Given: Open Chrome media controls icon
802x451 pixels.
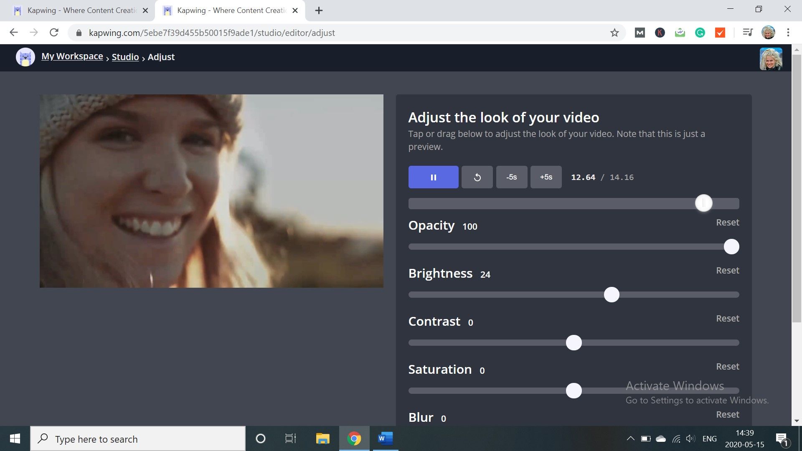Looking at the screenshot, I should click(x=747, y=32).
